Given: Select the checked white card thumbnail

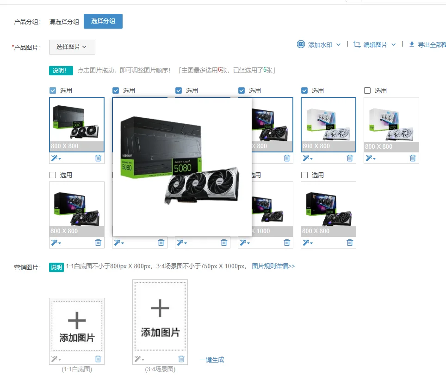Looking at the screenshot, I should [328, 125].
